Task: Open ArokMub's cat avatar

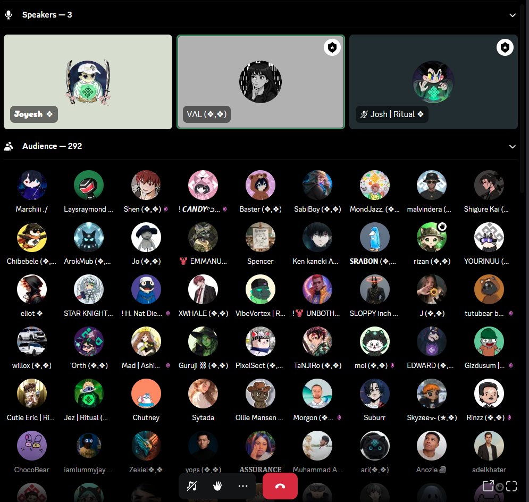Action: (89, 237)
